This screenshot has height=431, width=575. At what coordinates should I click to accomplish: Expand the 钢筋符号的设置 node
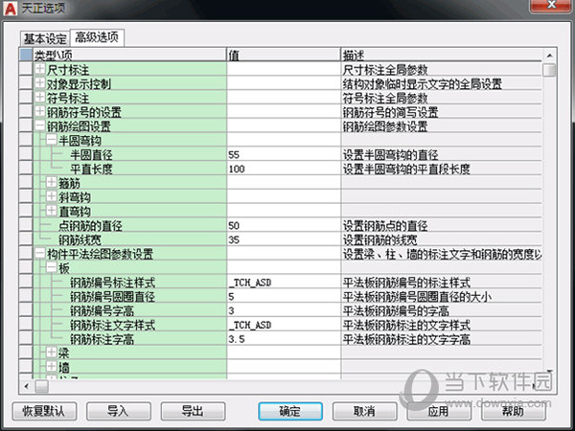click(x=40, y=111)
